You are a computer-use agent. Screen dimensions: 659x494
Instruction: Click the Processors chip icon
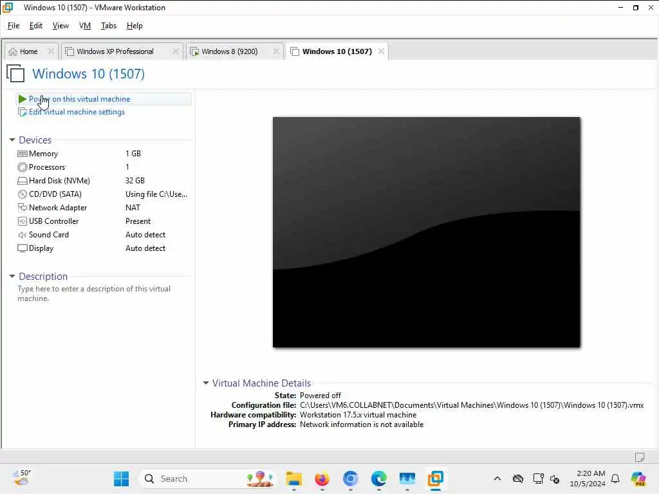tap(23, 167)
